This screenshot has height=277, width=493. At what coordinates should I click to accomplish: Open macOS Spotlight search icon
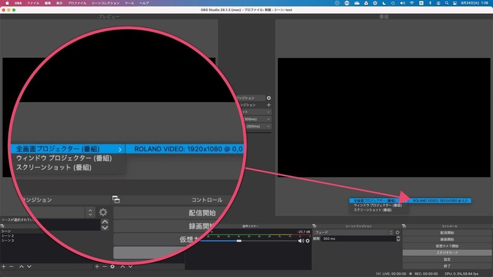click(x=446, y=3)
